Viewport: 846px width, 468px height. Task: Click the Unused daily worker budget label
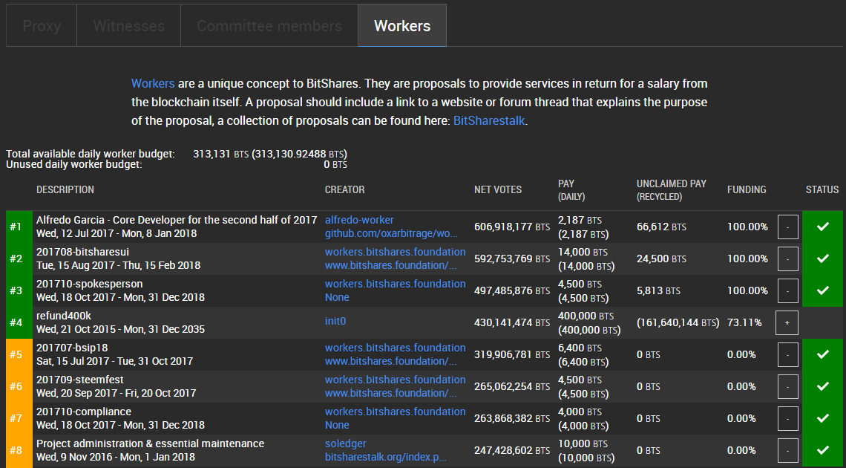74,165
